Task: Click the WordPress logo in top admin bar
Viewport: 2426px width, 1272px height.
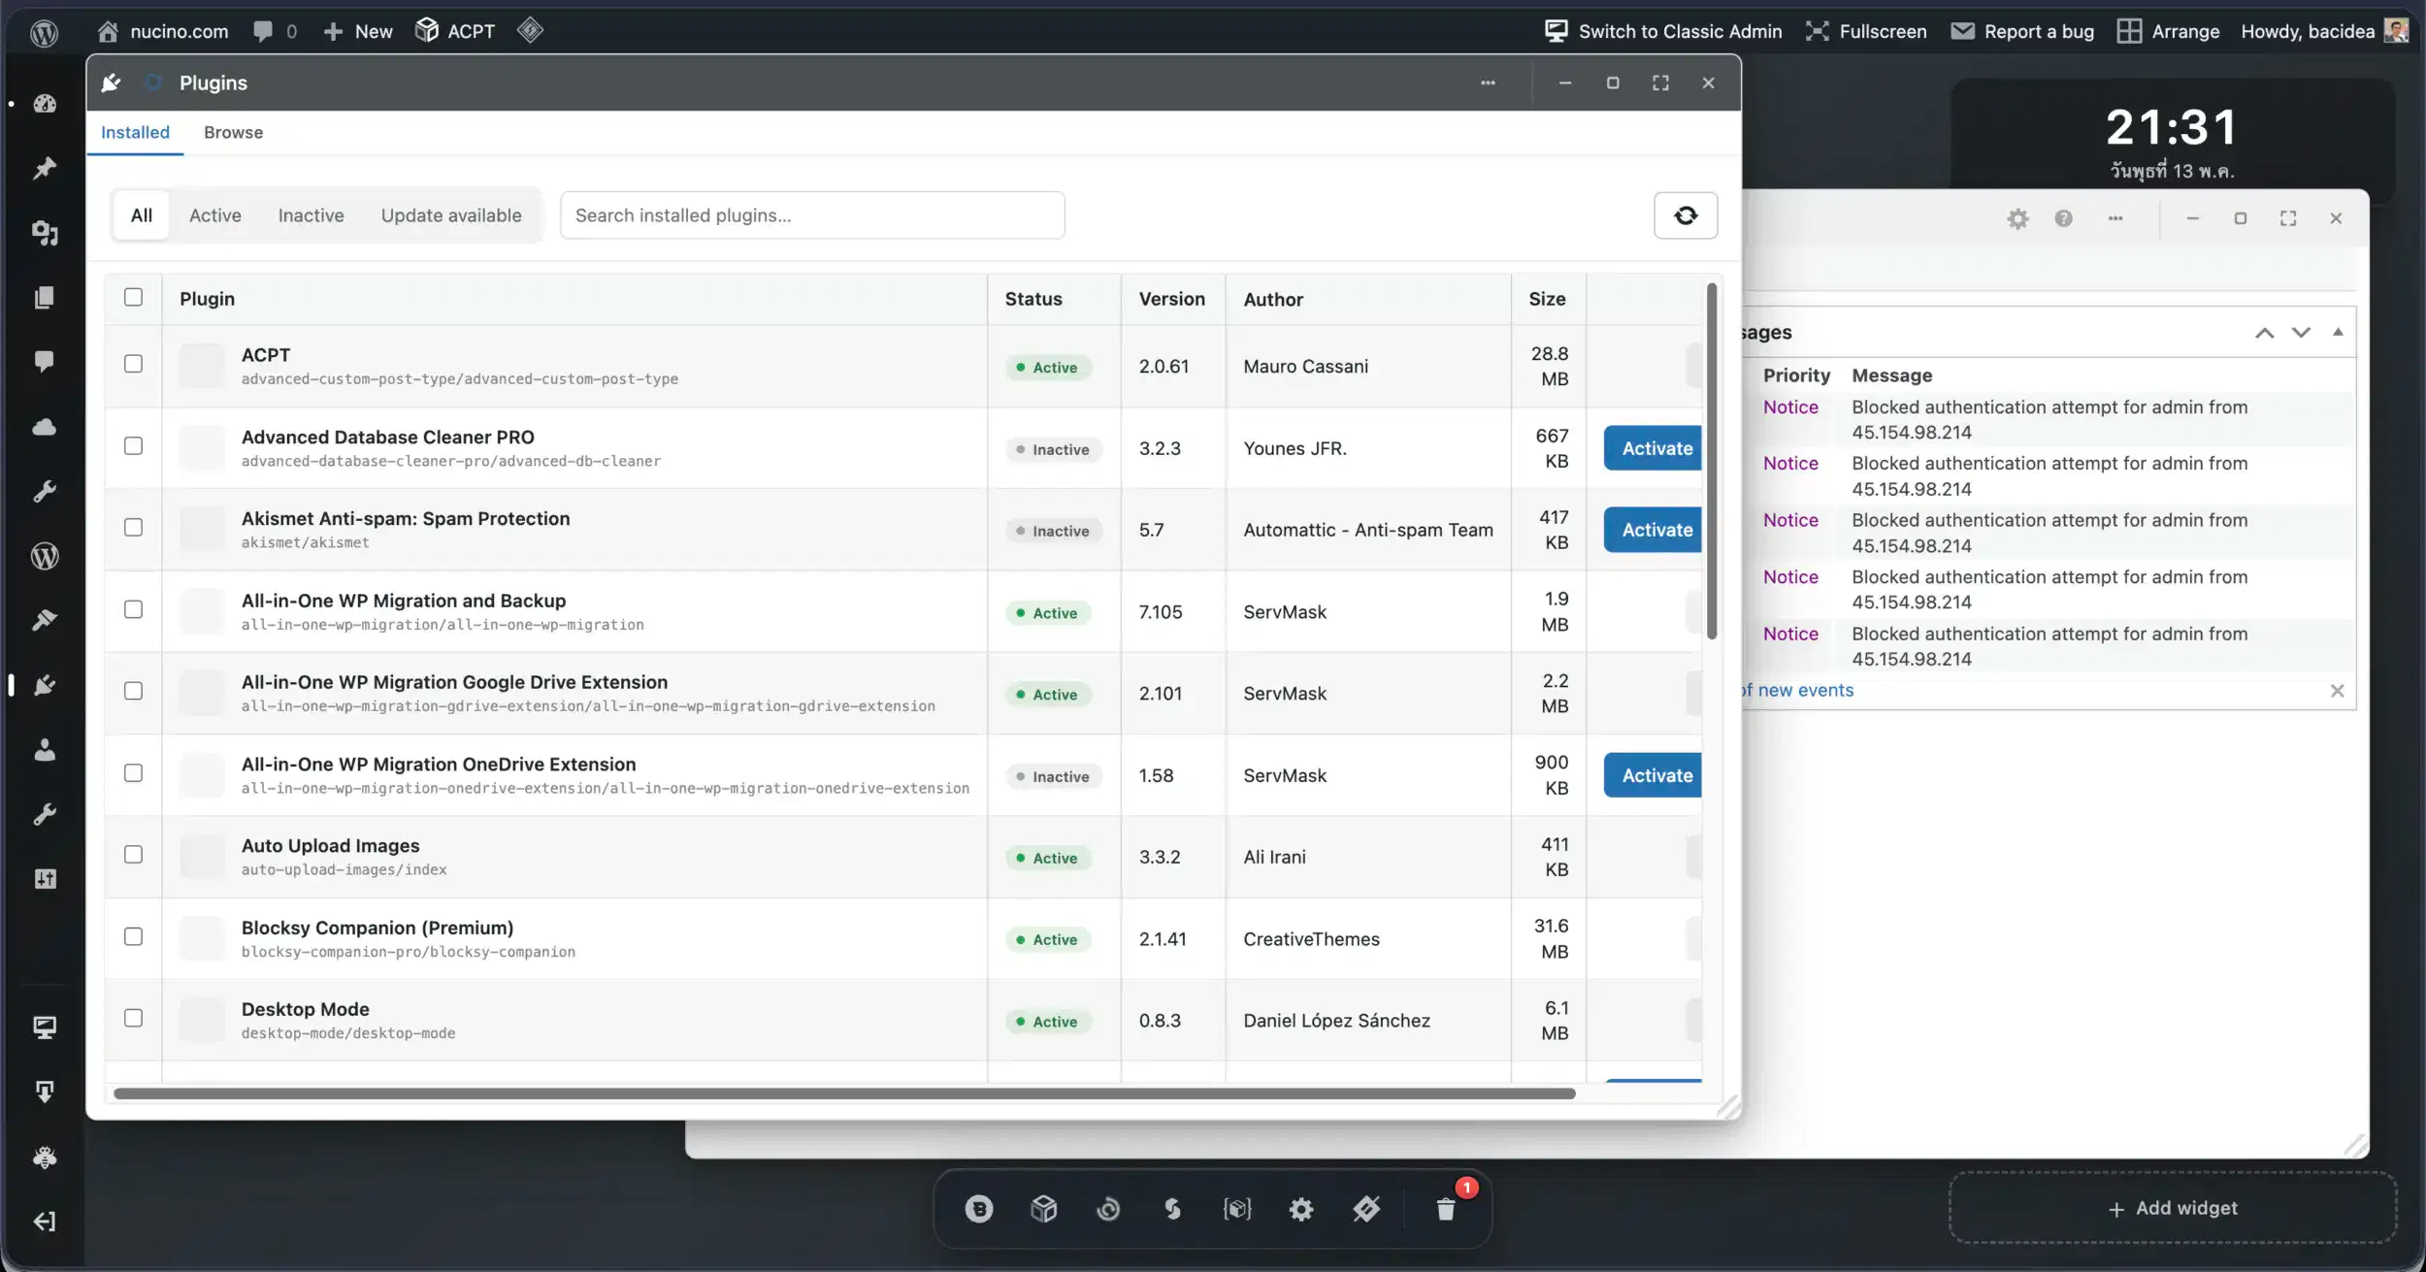Action: point(45,32)
